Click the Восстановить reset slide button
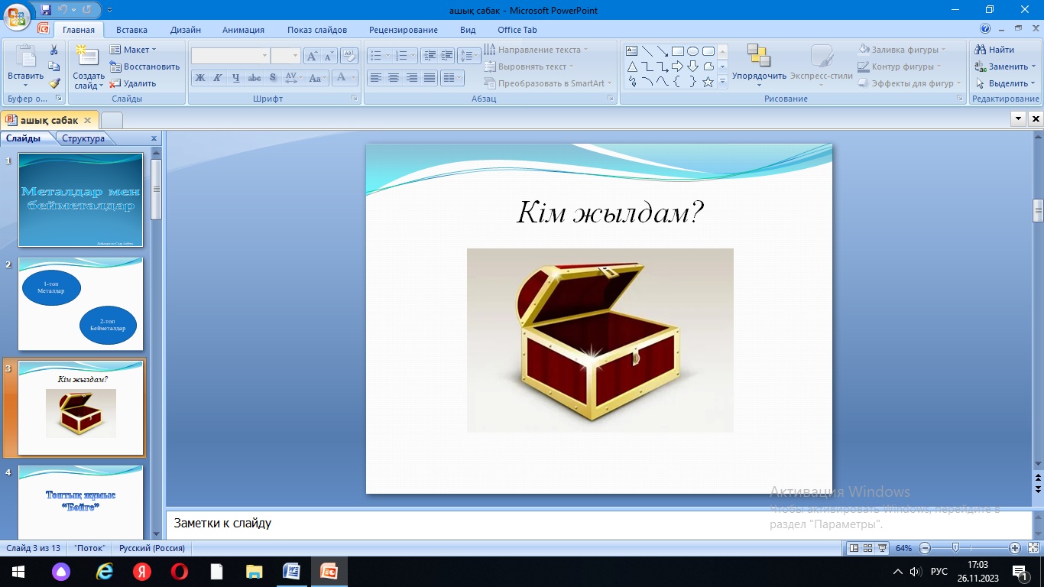The height and width of the screenshot is (587, 1044). tap(144, 66)
